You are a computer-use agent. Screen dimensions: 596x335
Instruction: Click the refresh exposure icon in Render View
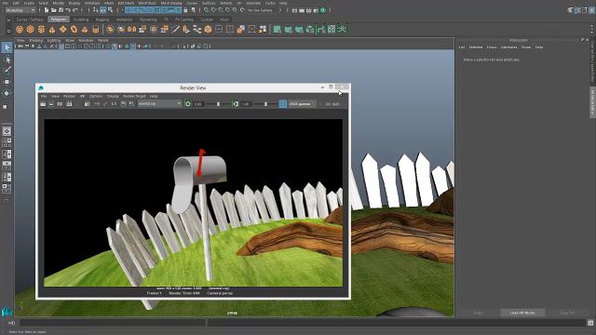pyautogui.click(x=188, y=103)
